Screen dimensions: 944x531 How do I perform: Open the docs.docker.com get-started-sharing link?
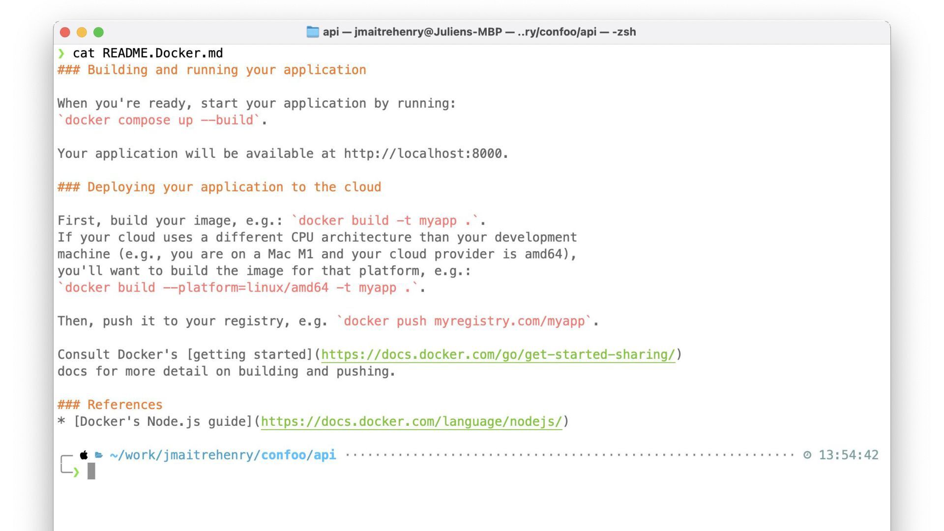[498, 354]
